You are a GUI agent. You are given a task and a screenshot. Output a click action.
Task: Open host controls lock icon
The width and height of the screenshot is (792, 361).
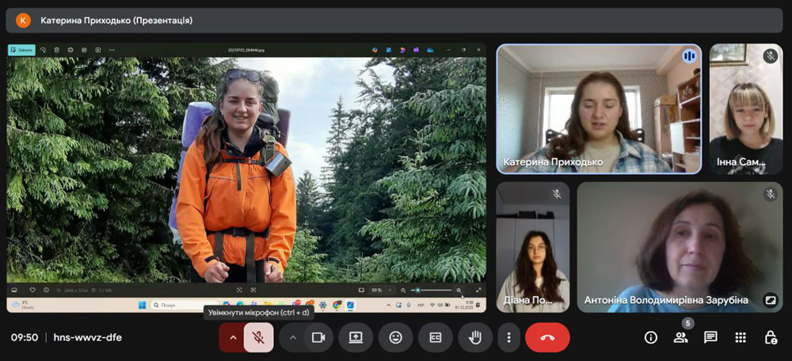pos(770,337)
